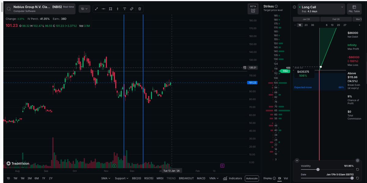367x183 pixels.
Task: Delete drawings with the trash icon
Action: point(139,9)
